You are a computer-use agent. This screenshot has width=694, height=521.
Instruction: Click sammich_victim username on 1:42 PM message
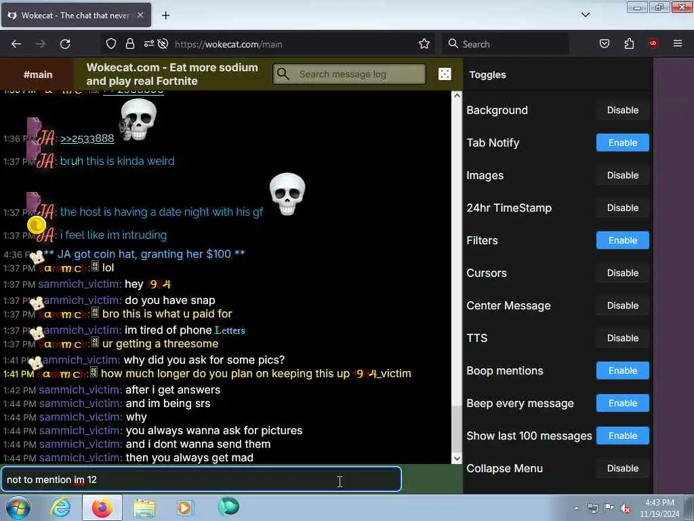[x=80, y=390]
